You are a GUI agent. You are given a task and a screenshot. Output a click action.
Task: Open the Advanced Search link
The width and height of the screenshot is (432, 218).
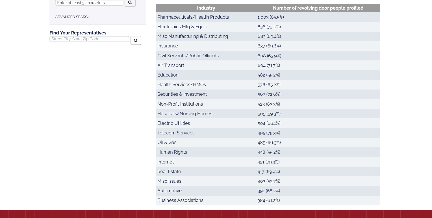coord(73,17)
